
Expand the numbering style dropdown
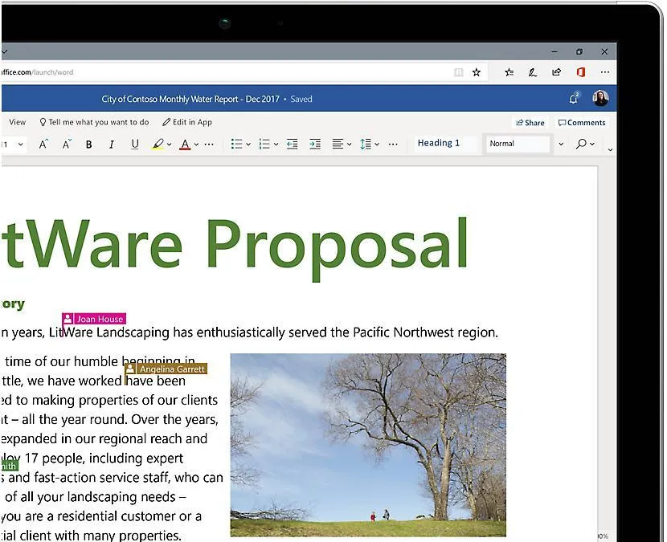pyautogui.click(x=276, y=145)
